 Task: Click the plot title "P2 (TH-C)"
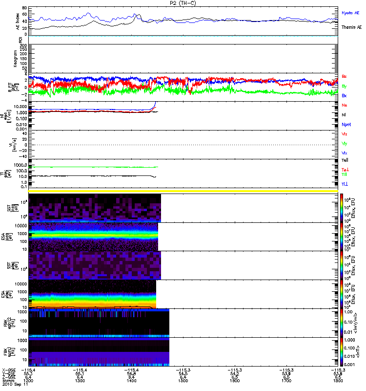(x=183, y=3)
